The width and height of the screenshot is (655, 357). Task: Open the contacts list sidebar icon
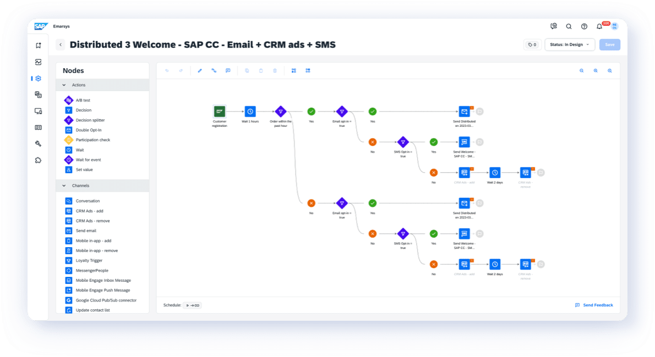(x=39, y=127)
